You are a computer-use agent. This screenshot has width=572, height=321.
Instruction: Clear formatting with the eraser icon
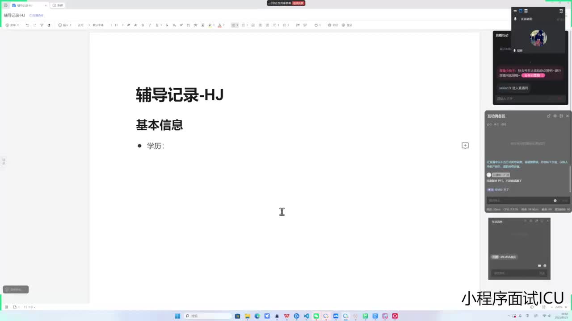pos(49,25)
